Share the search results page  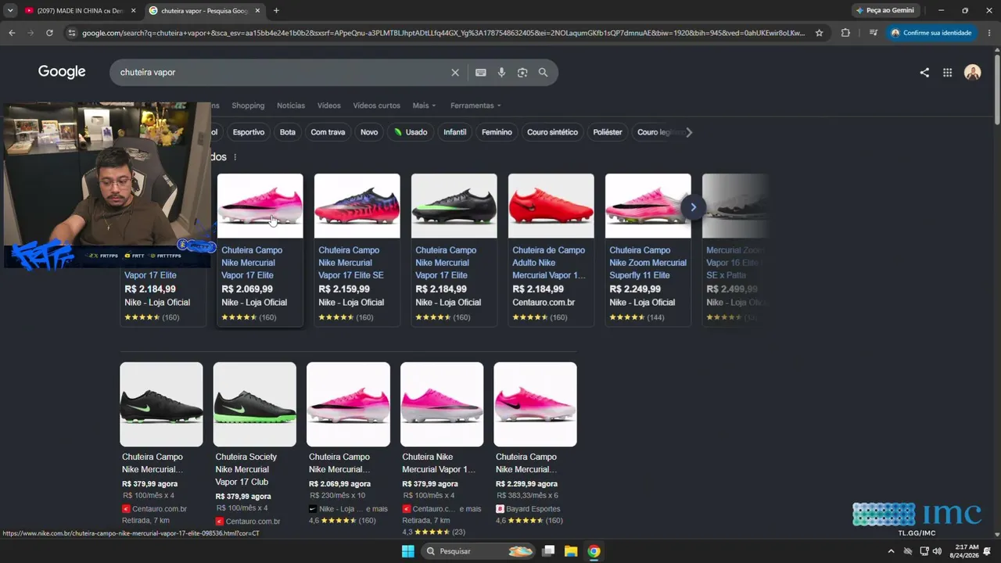tap(924, 73)
